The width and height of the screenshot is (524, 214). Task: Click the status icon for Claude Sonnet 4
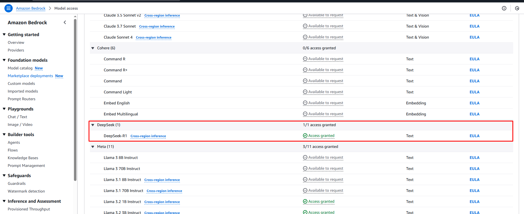pos(305,37)
